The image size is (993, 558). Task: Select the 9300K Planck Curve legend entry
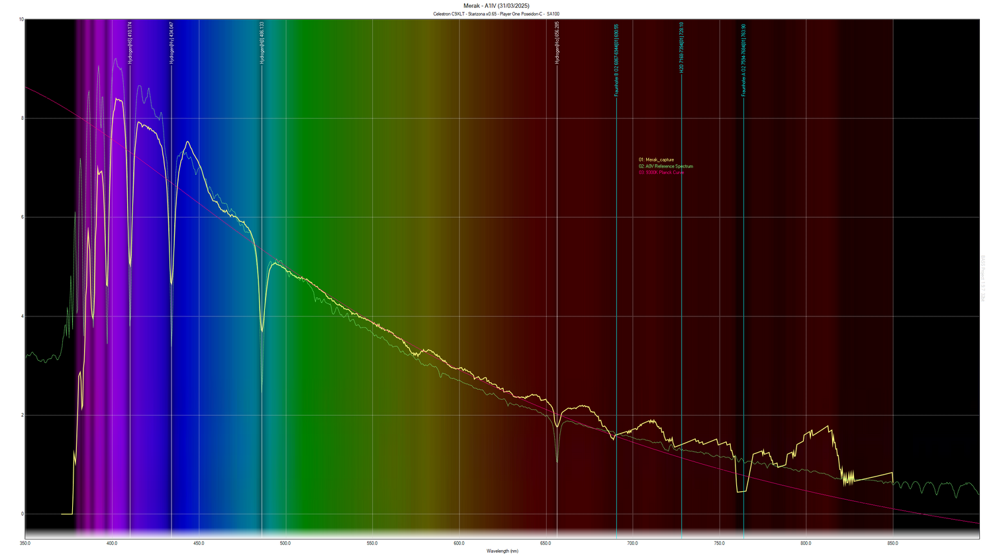point(661,173)
